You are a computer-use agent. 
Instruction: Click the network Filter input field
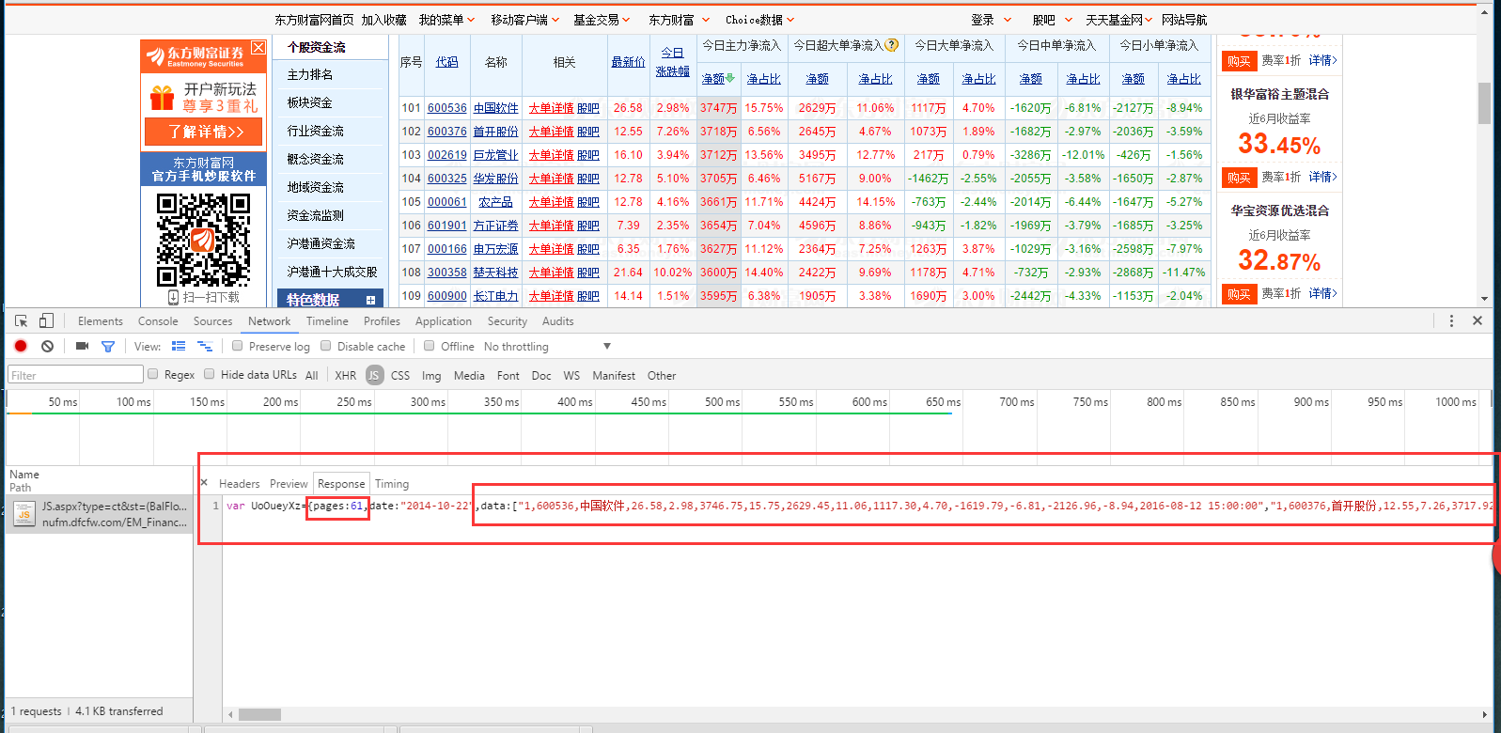coord(75,375)
